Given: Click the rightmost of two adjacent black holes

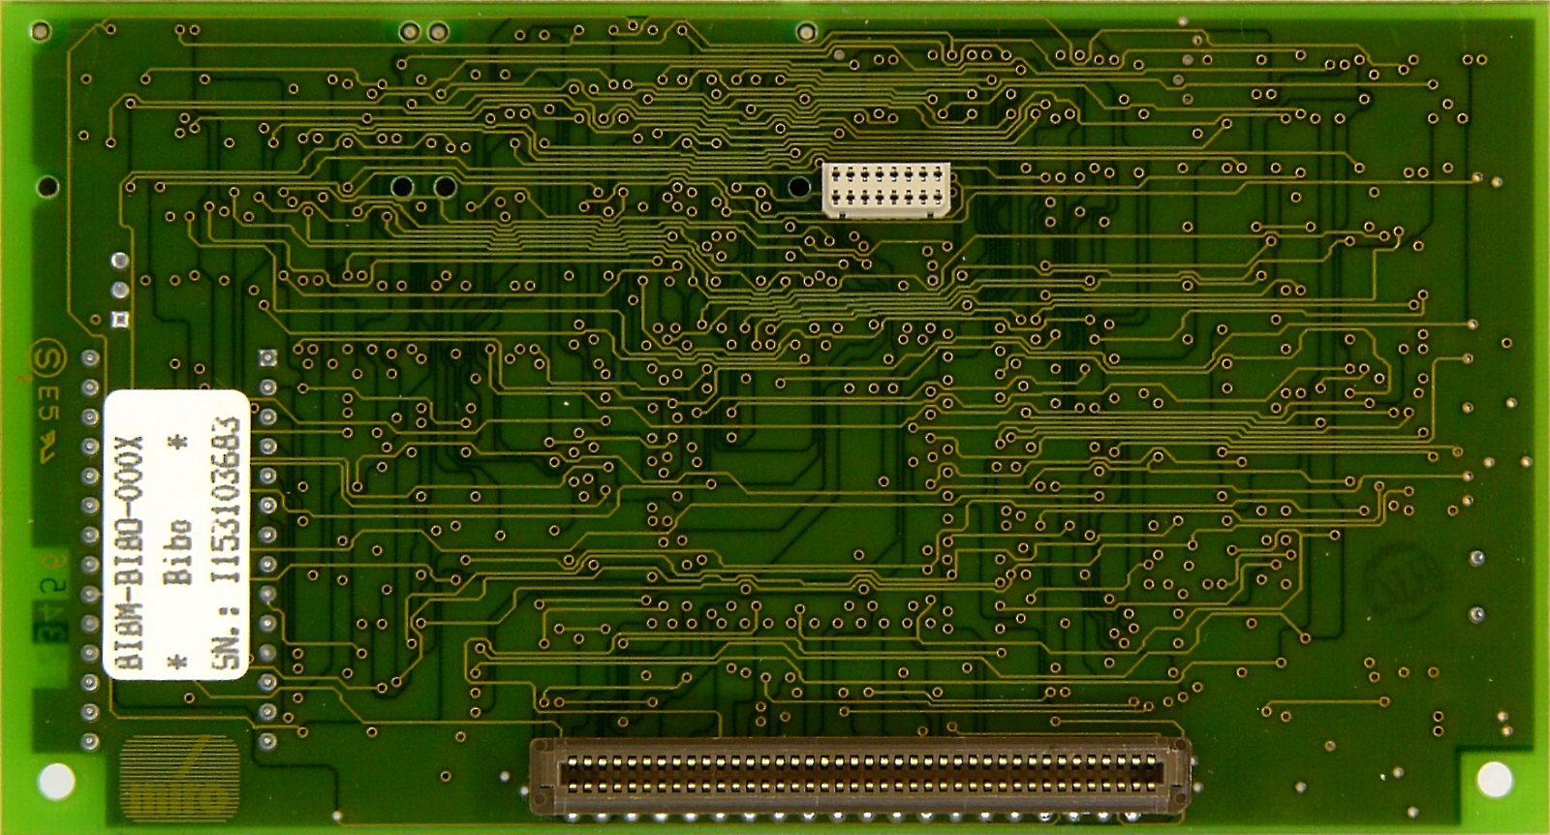Looking at the screenshot, I should 445,186.
